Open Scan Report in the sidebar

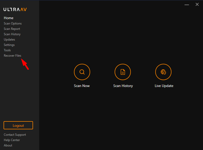[x=12, y=29]
